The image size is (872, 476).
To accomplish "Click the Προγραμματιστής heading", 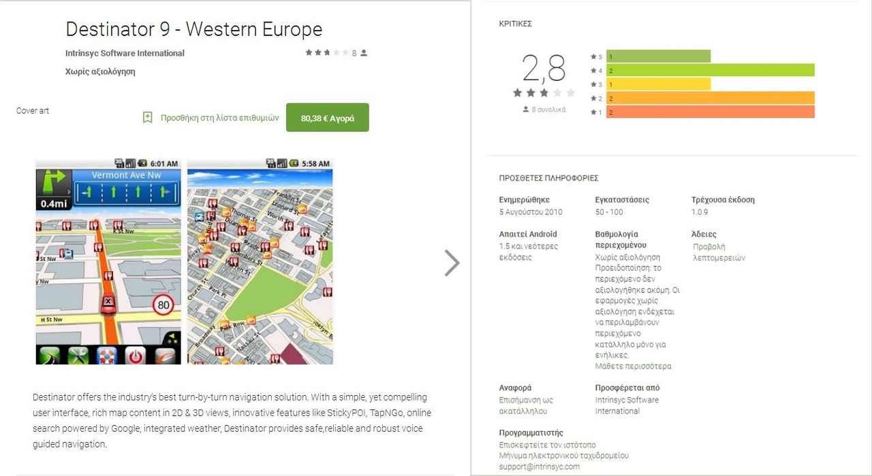I will [531, 432].
